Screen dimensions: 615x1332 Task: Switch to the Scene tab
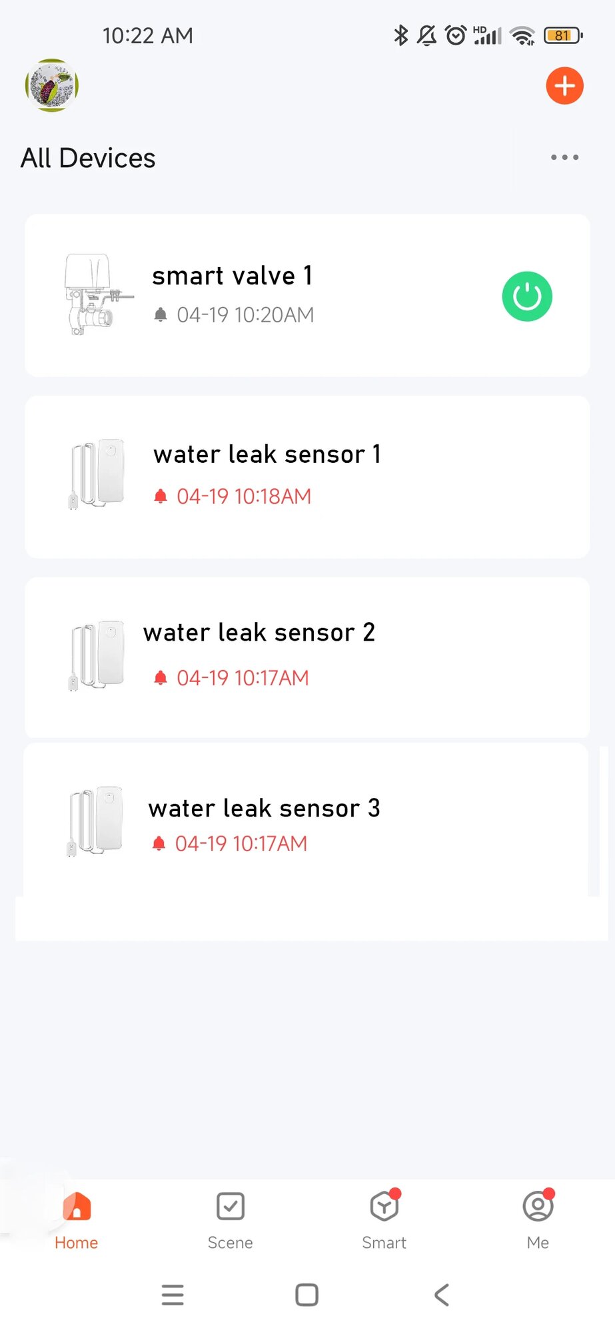pyautogui.click(x=231, y=1221)
